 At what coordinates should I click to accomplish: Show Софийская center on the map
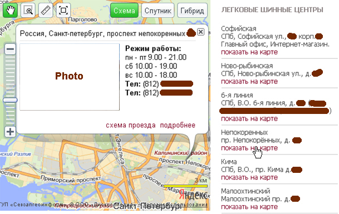click(249, 52)
